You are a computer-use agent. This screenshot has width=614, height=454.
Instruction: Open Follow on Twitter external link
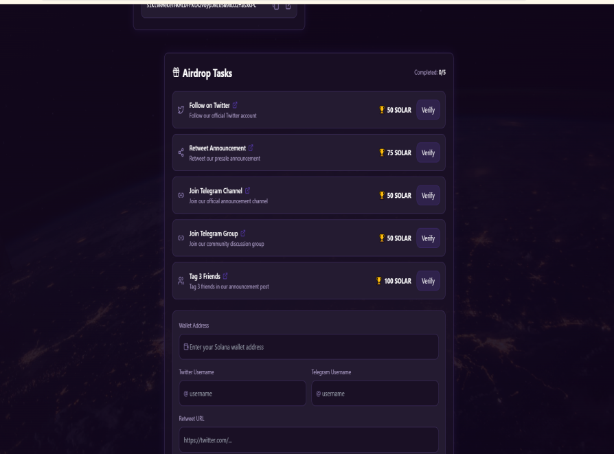[x=235, y=105]
